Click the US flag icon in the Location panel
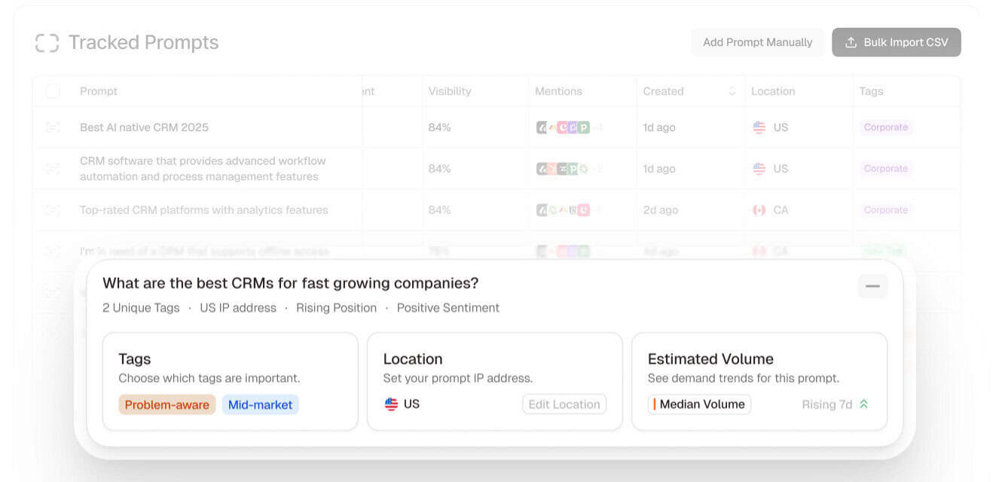This screenshot has height=482, width=993. [x=391, y=404]
